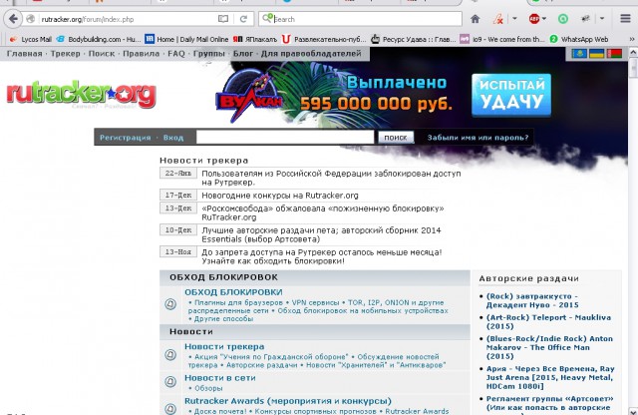Click the vertical scrollbar up arrow
Viewport: 638px width, 415px height.
pos(633,52)
